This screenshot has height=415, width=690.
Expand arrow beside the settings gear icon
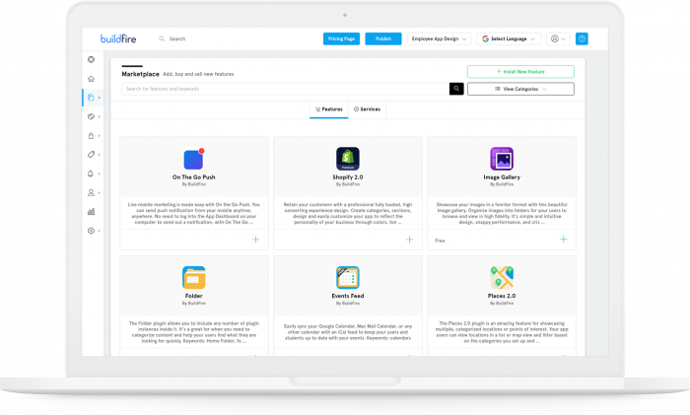pos(100,231)
